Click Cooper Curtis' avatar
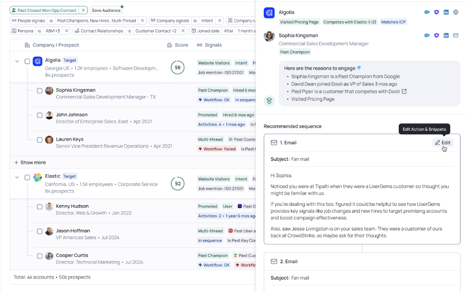The width and height of the screenshot is (466, 292). 49,256
